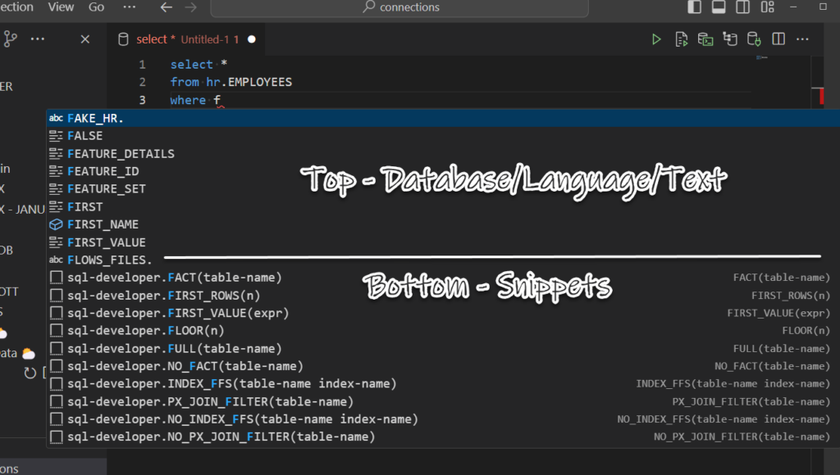Insert the sql-developer.NO_PX_JOIN_FILTER(table-name) snippet
Viewport: 840px width, 475px height.
click(443, 437)
